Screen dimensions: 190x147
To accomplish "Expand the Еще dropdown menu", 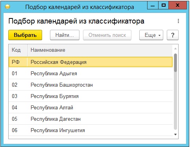I will (151, 35).
